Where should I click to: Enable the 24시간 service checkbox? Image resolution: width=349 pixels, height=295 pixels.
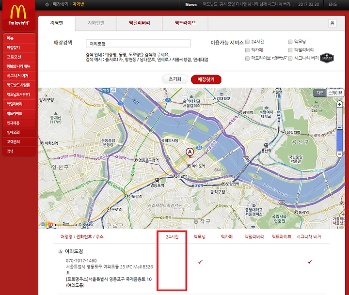coord(247,42)
